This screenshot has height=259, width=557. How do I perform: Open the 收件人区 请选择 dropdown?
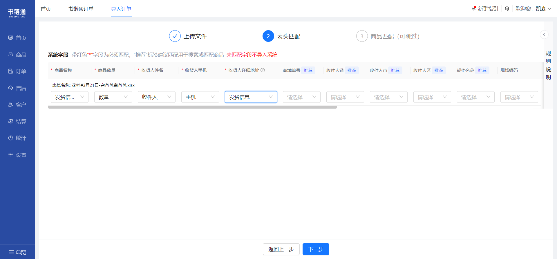click(432, 97)
